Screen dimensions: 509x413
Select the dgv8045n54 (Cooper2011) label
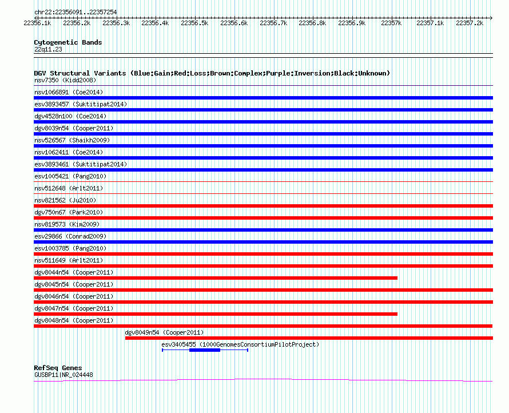click(74, 284)
